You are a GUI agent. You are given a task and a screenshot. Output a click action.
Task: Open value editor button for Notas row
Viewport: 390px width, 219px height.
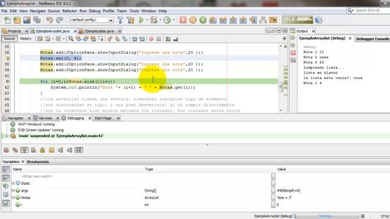pos(273,198)
